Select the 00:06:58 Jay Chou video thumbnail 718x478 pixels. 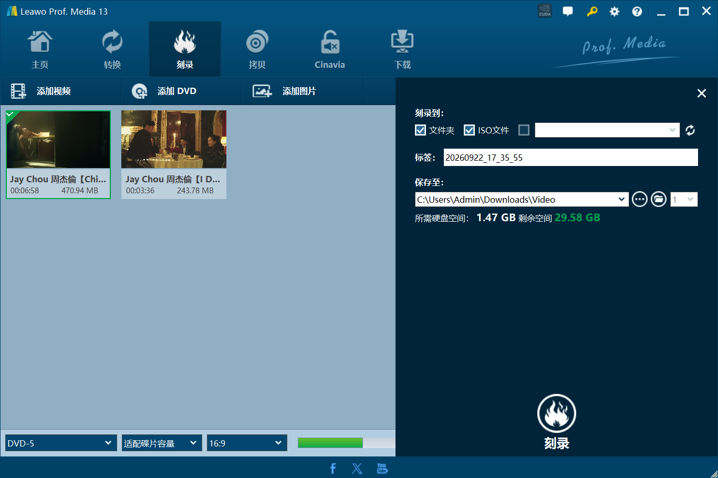point(58,140)
